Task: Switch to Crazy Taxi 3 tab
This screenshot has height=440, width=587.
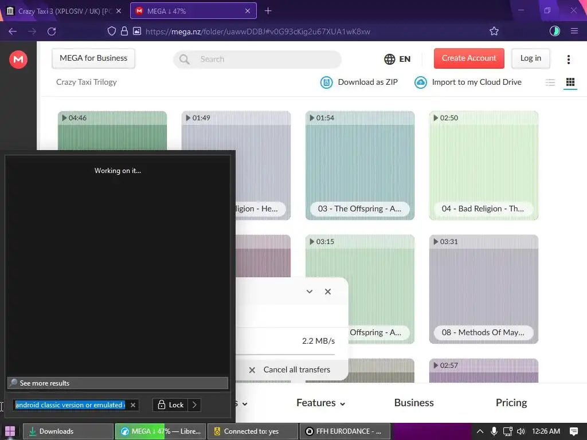Action: [x=64, y=11]
